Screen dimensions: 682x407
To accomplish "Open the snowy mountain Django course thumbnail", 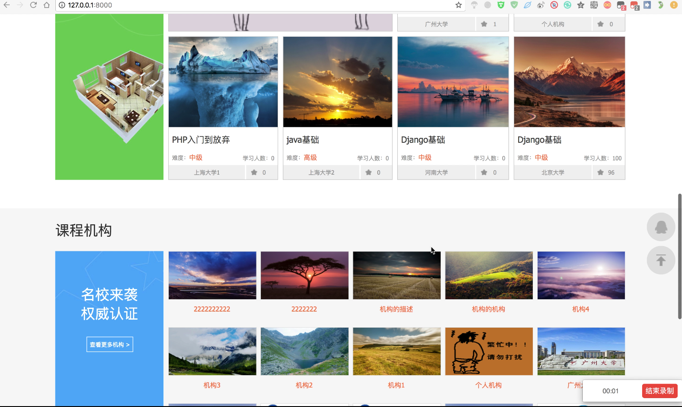I will click(x=570, y=82).
